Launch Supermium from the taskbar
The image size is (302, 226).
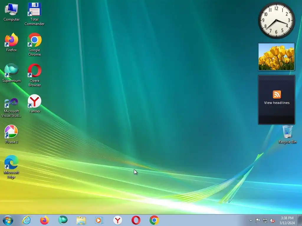[63, 220]
